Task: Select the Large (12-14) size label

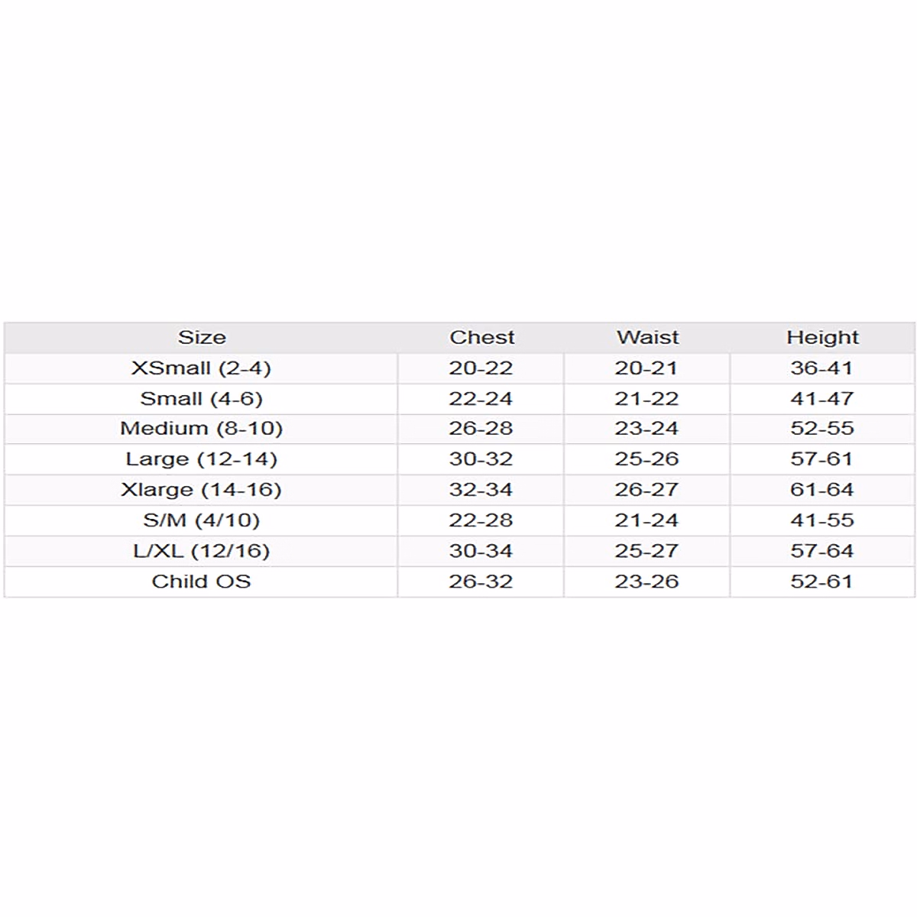Action: (201, 458)
